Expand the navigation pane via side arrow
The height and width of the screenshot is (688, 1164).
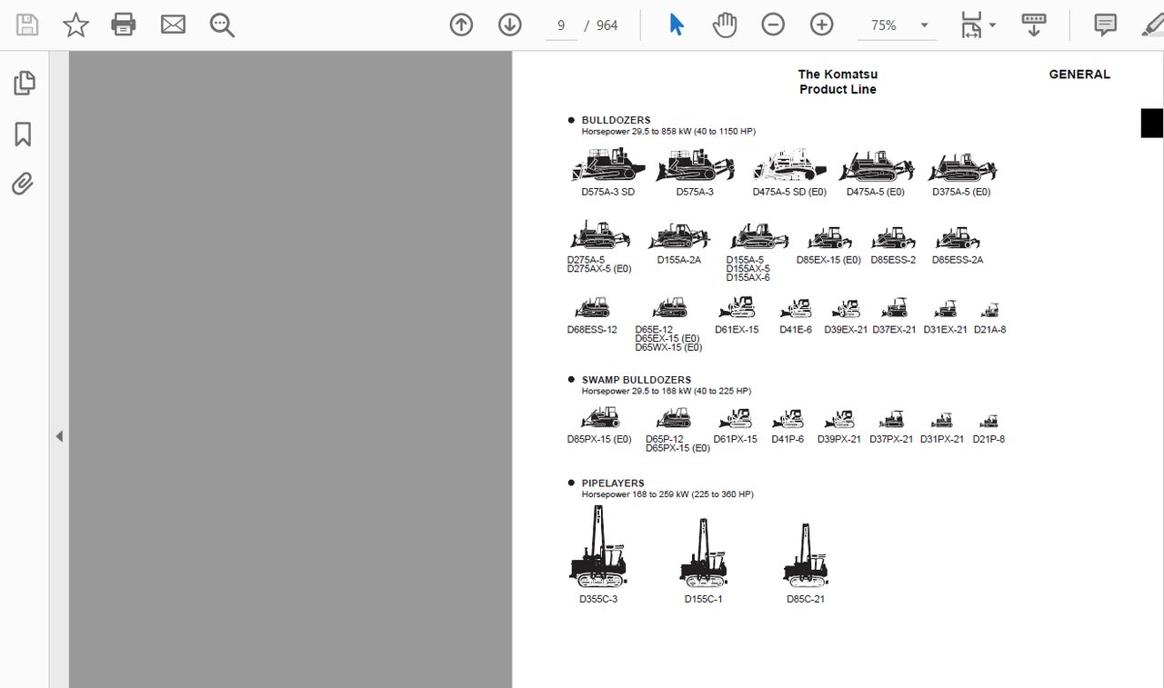click(59, 436)
